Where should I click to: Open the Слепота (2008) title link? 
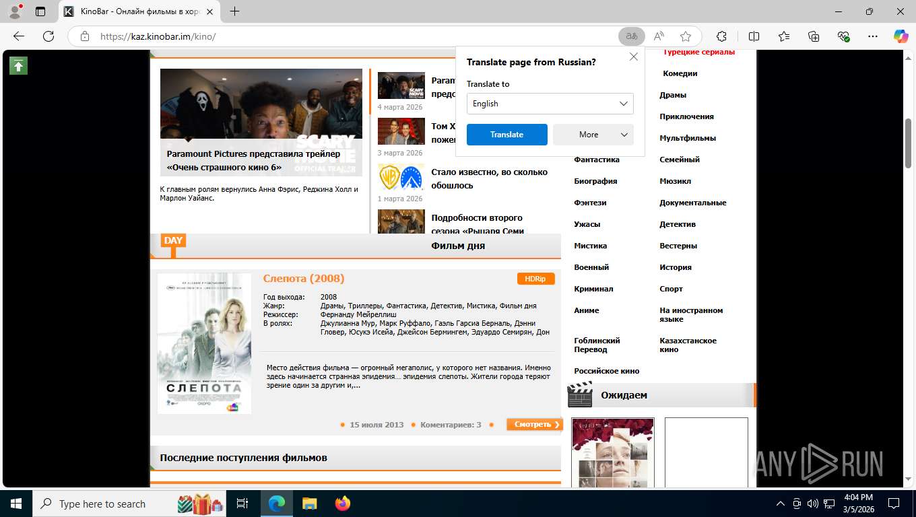click(304, 279)
